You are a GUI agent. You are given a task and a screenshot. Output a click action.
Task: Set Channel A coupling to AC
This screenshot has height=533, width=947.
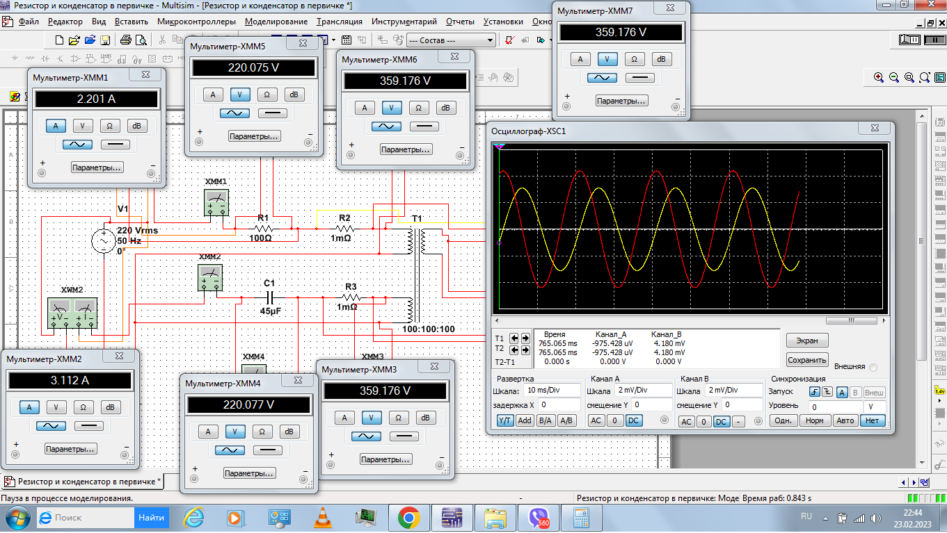596,420
